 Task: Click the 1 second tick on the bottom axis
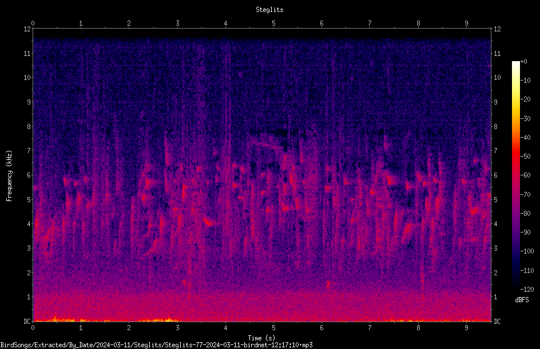click(81, 328)
